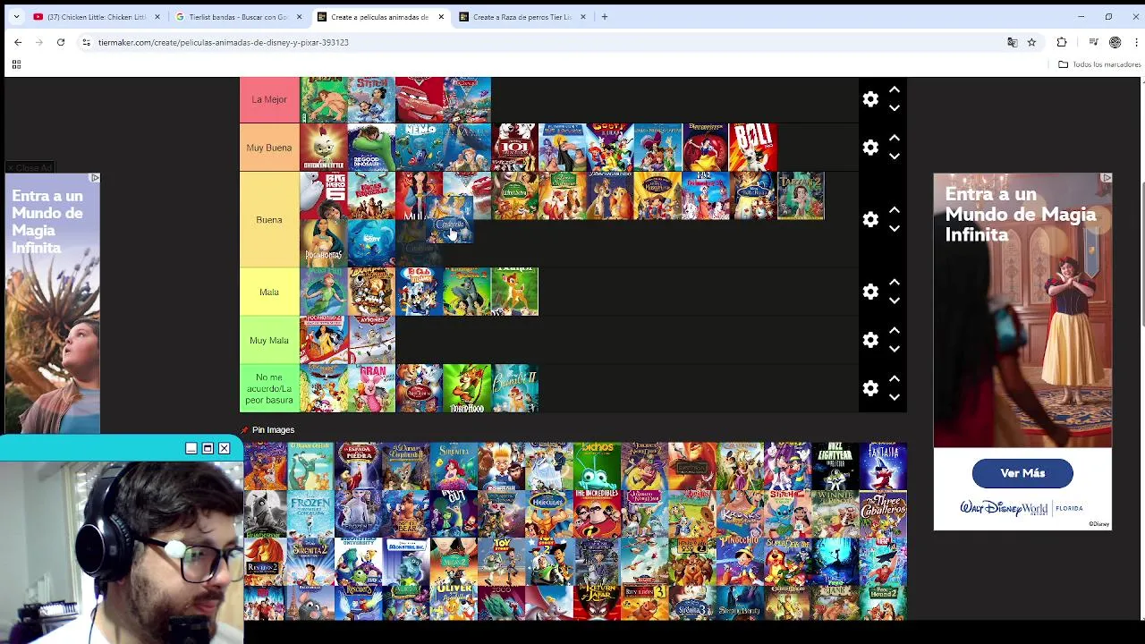Move Buena tier down with arrow
This screenshot has width=1145, height=644.
click(x=894, y=228)
